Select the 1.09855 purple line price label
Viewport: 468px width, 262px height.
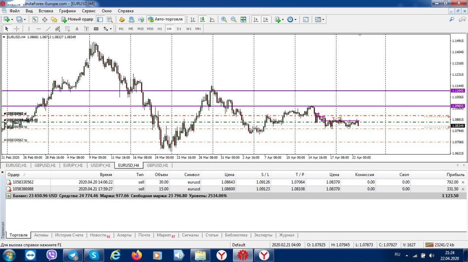(x=458, y=106)
